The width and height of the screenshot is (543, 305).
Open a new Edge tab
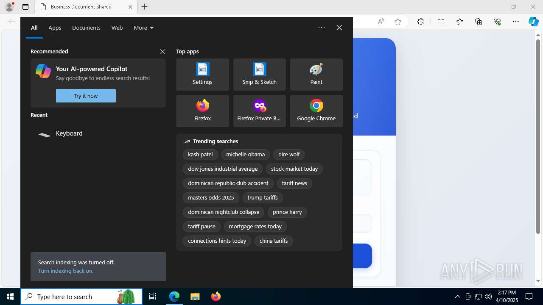[x=145, y=7]
